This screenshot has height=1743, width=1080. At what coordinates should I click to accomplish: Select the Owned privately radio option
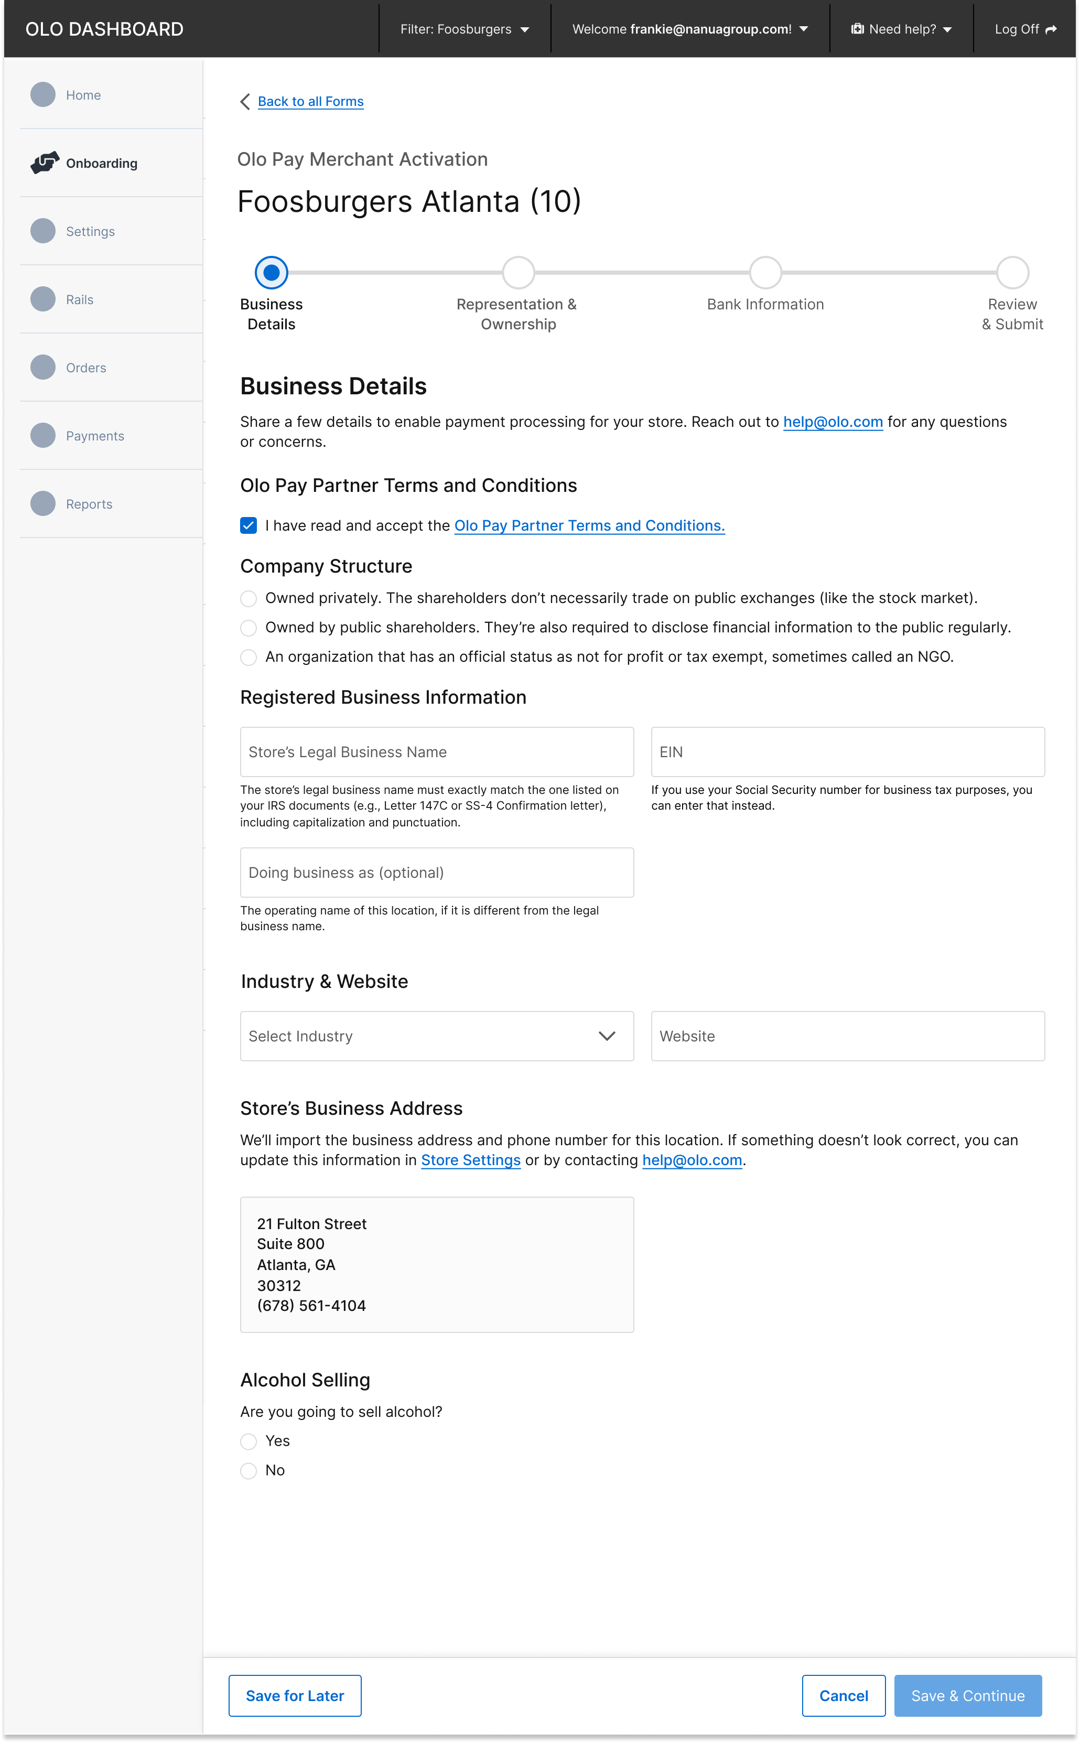coord(249,599)
